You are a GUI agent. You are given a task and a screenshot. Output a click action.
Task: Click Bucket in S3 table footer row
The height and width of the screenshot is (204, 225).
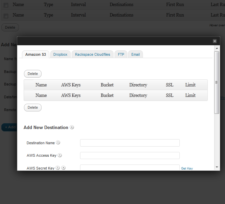pos(107,95)
